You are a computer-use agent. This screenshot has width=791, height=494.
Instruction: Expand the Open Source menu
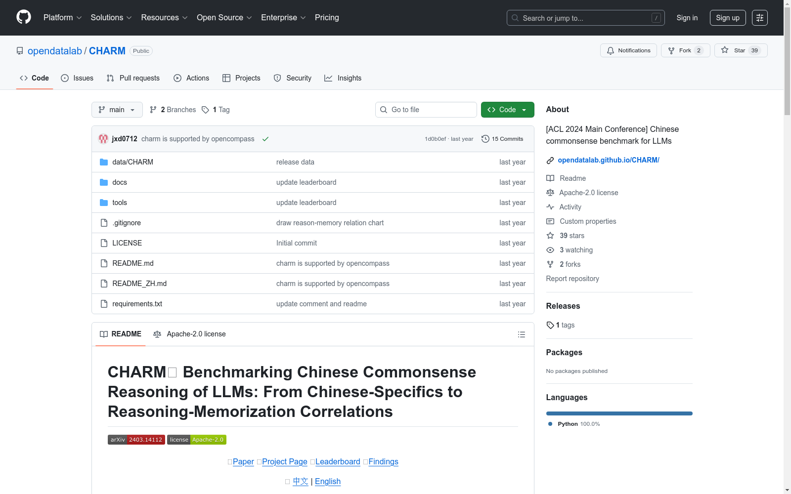click(x=224, y=18)
